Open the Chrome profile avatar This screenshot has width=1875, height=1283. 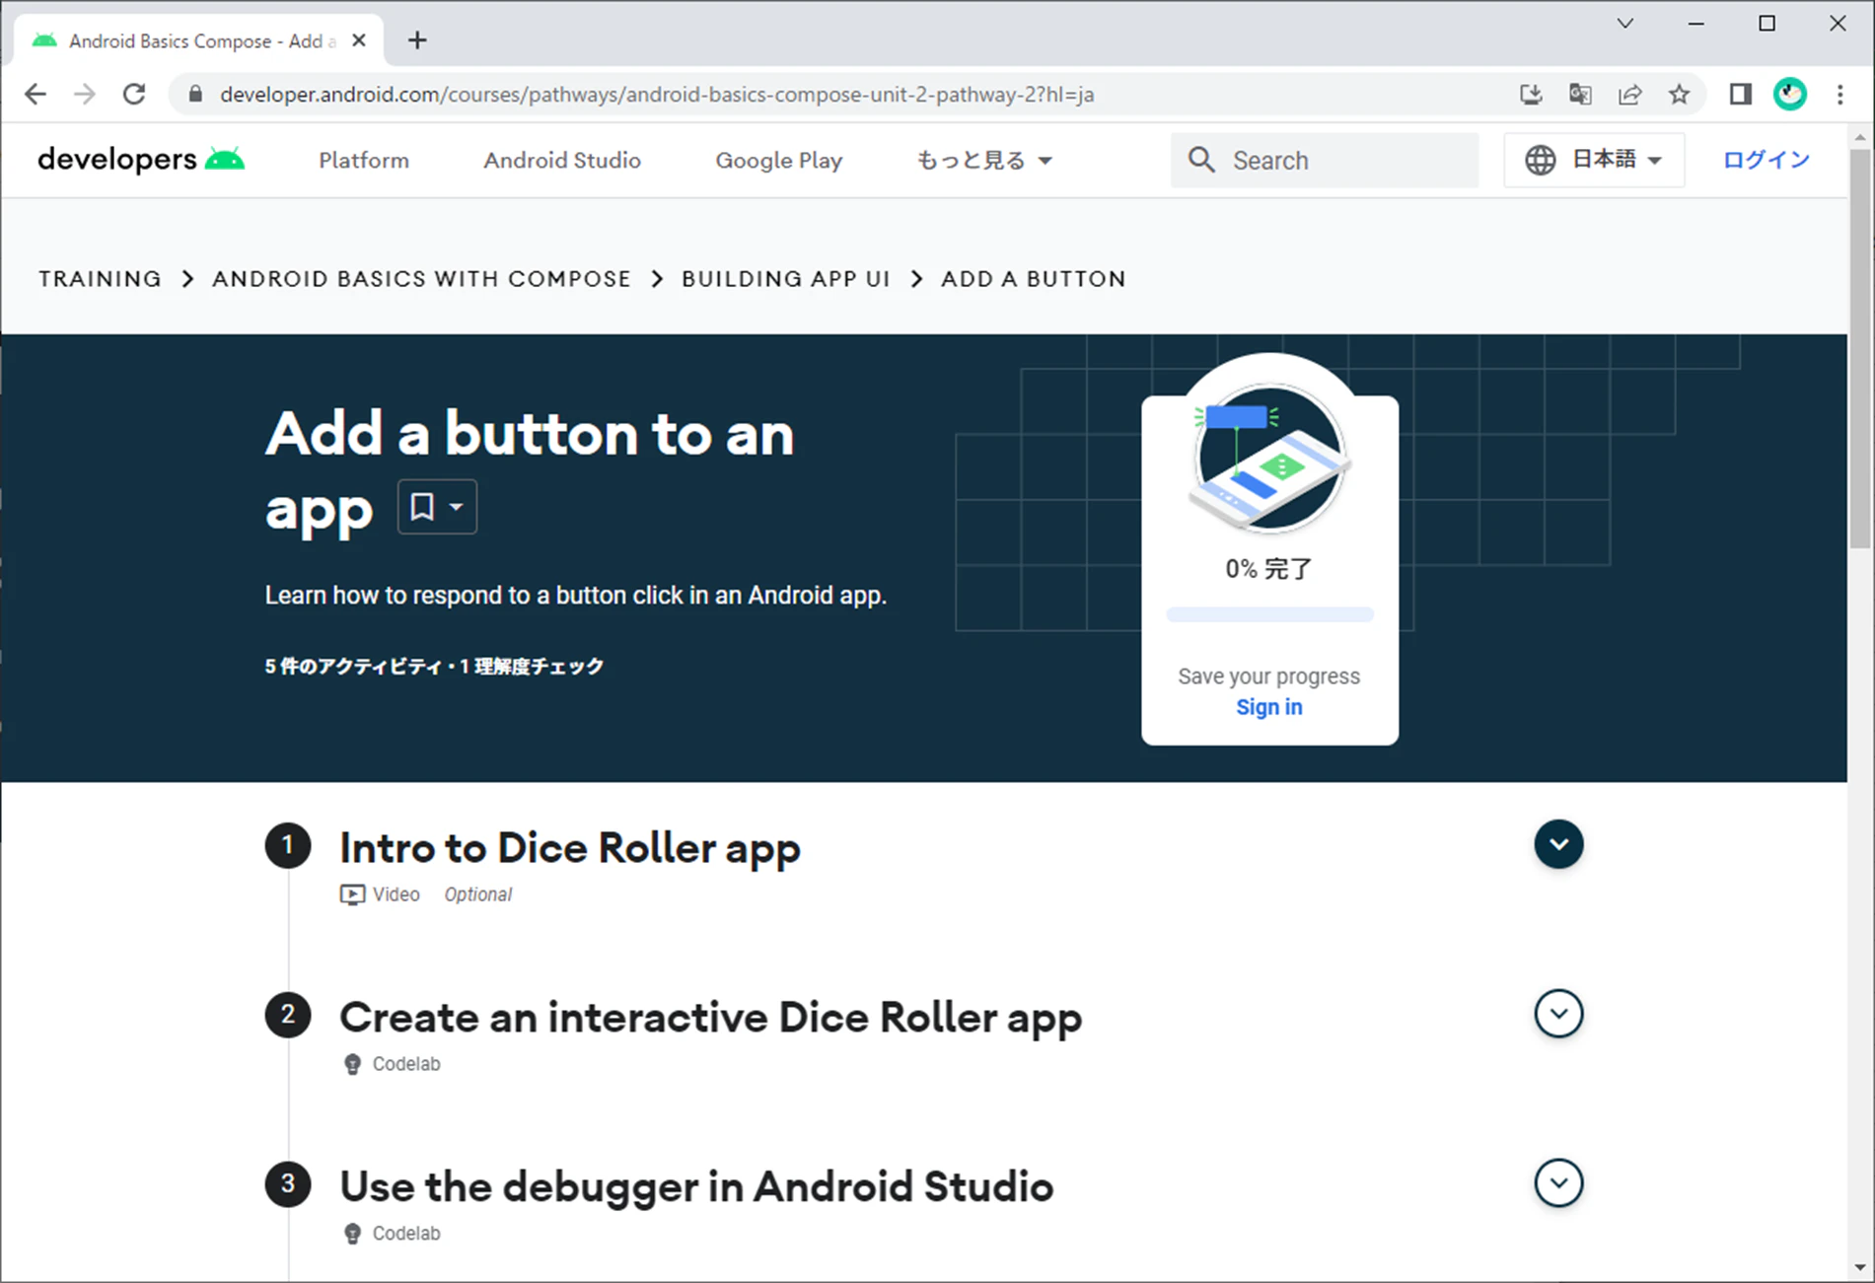(x=1790, y=95)
